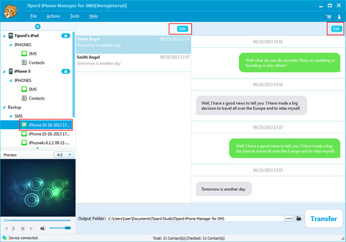Eject the iPhone 5 device
The width and height of the screenshot is (346, 242).
coord(65,71)
